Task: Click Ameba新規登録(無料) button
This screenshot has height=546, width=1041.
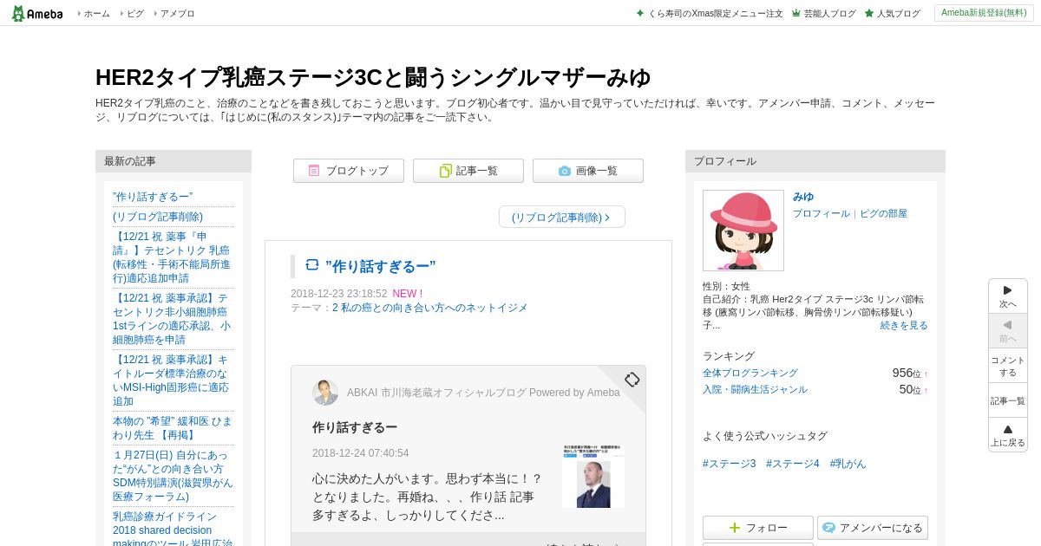Action: click(984, 13)
